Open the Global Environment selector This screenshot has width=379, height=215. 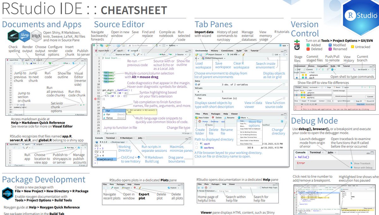pyautogui.click(x=213, y=58)
